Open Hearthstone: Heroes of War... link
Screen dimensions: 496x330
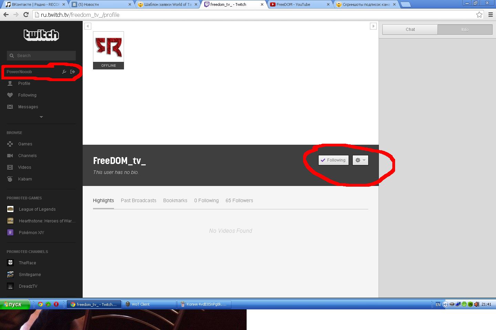[47, 221]
